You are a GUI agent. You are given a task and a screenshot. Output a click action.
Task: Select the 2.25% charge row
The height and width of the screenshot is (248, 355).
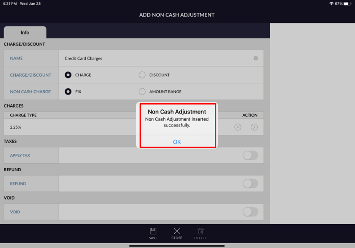click(x=67, y=127)
